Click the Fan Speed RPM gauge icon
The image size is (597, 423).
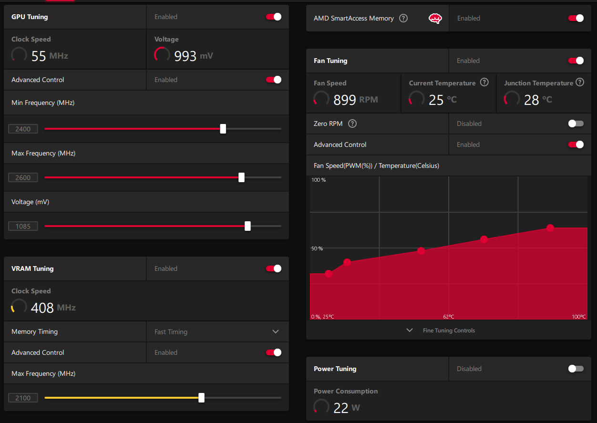[321, 99]
